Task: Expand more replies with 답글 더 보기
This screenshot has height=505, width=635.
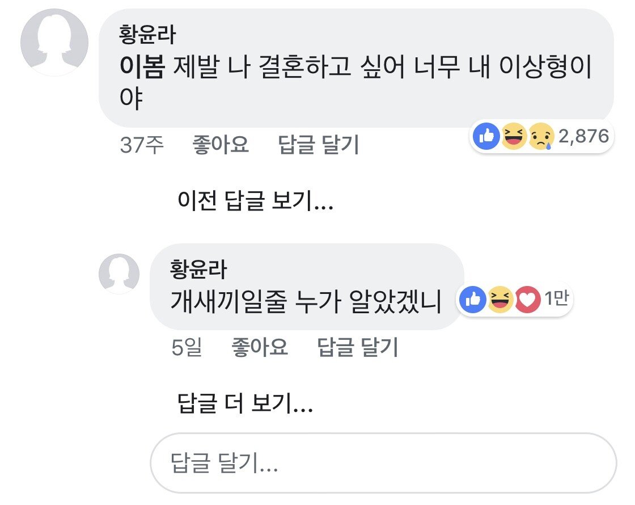Action: click(245, 403)
